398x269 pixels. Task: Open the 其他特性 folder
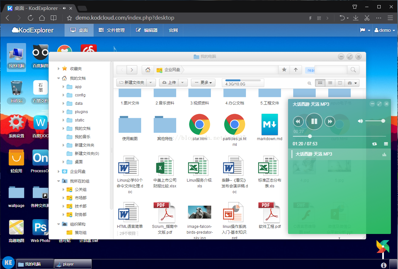(x=165, y=124)
